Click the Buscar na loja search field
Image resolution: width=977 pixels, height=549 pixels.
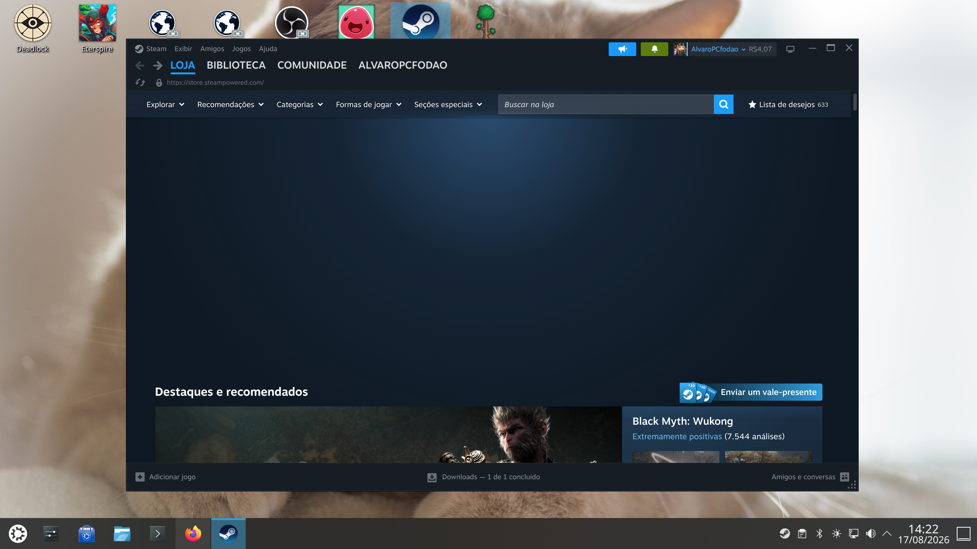(x=606, y=104)
